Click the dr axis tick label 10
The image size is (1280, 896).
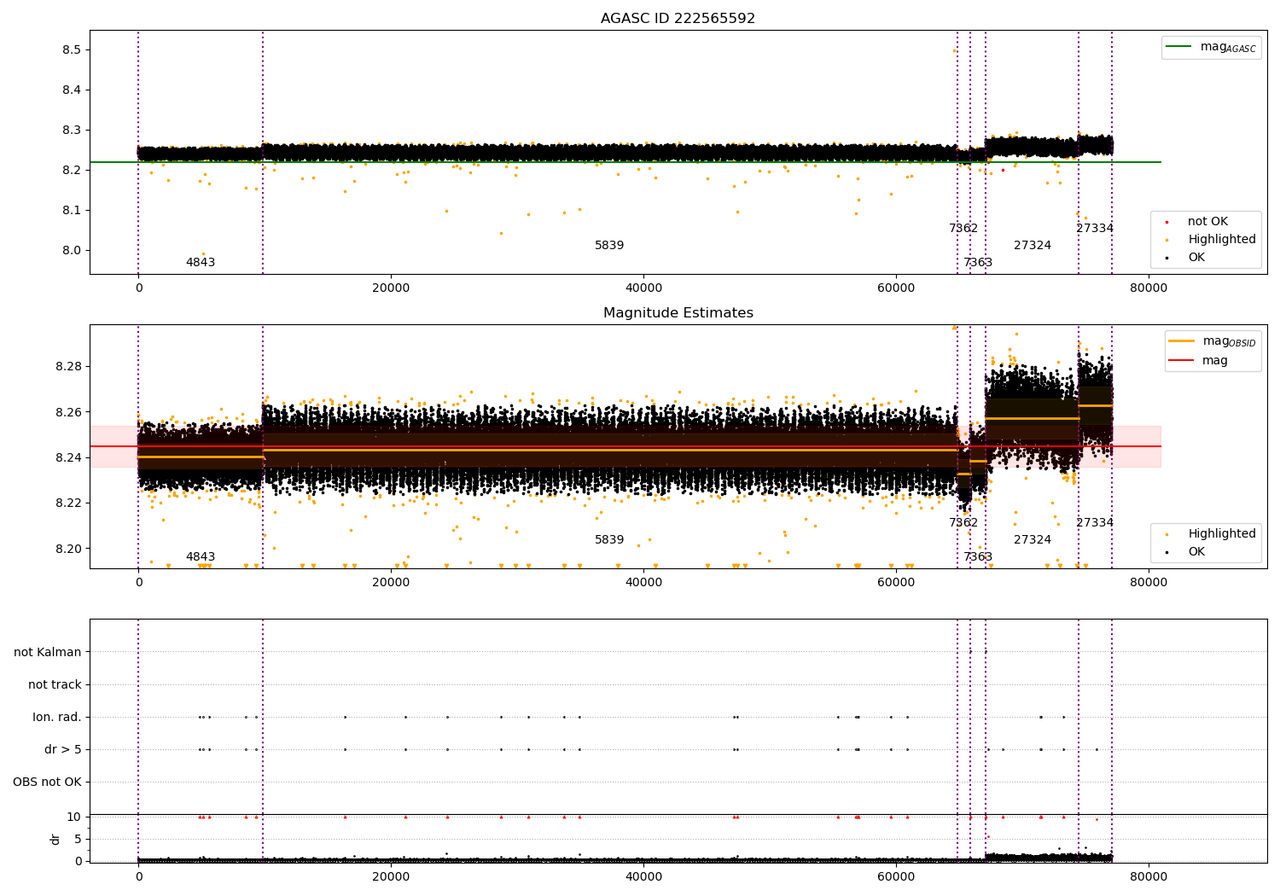(x=74, y=817)
